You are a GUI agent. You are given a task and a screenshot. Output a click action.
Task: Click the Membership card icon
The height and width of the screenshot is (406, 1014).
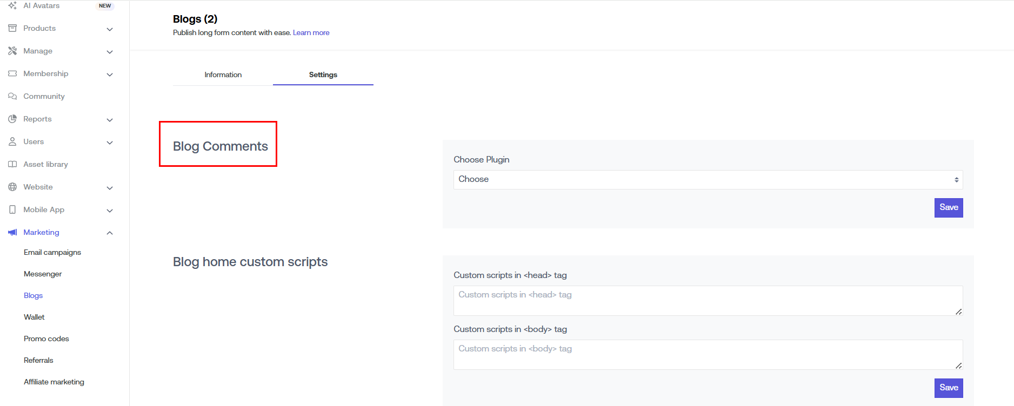click(12, 73)
